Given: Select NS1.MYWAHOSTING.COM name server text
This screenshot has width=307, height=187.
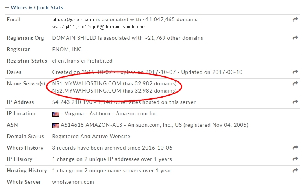Looking at the screenshot, I should [87, 83].
